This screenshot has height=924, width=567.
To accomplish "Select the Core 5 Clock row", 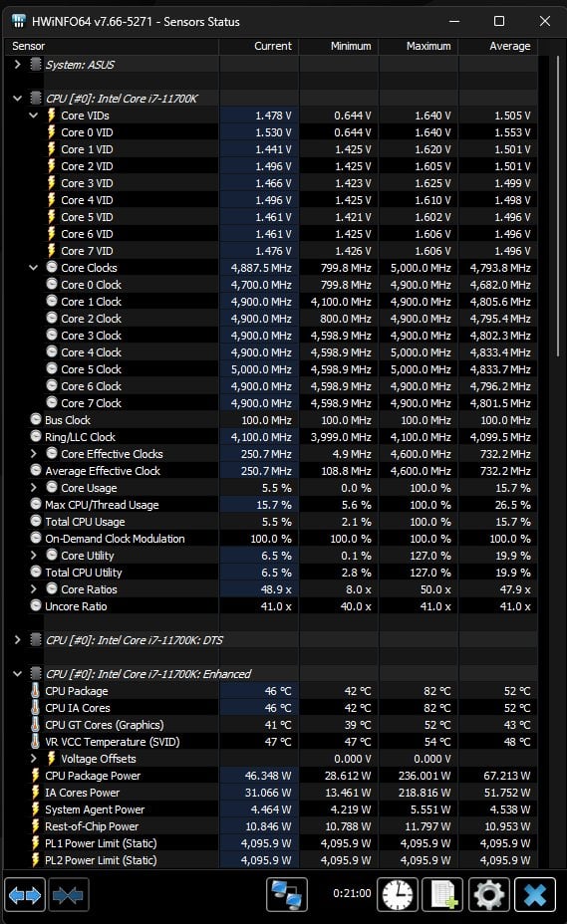I will point(271,368).
